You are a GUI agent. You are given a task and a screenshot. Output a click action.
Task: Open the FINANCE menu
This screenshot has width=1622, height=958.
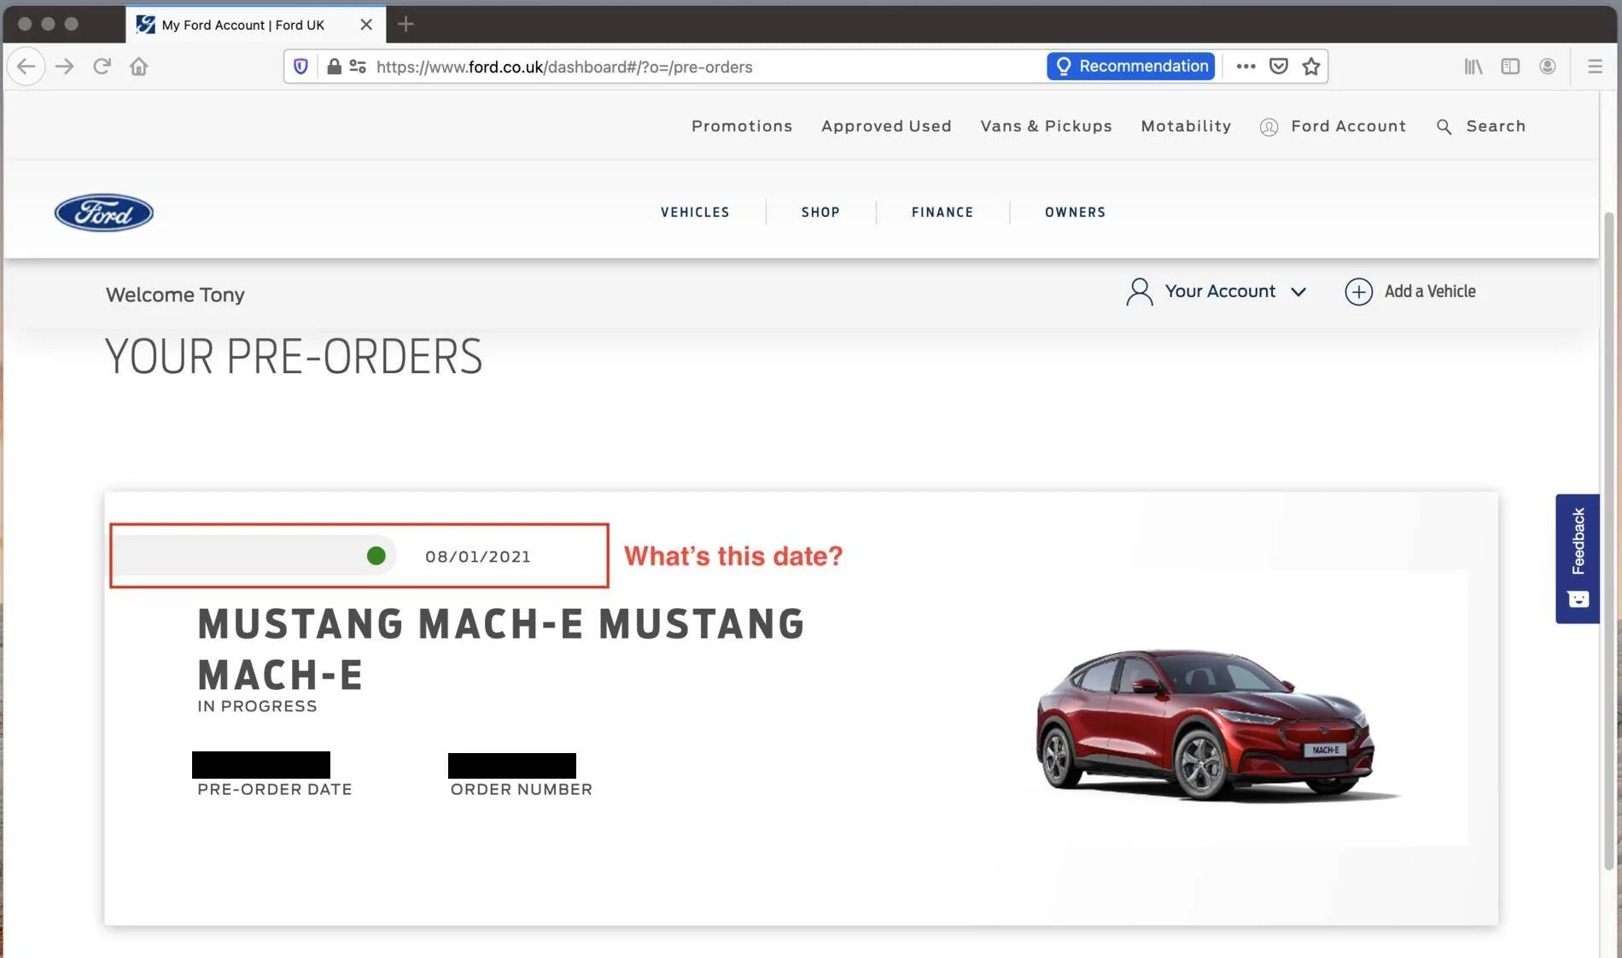point(942,213)
